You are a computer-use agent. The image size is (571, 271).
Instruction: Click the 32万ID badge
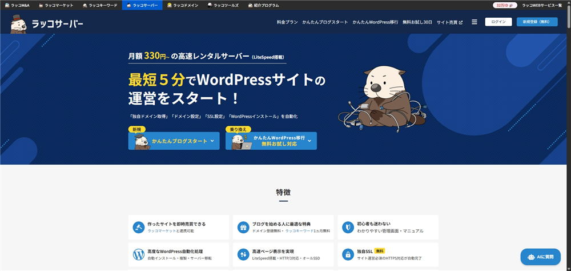pyautogui.click(x=505, y=6)
